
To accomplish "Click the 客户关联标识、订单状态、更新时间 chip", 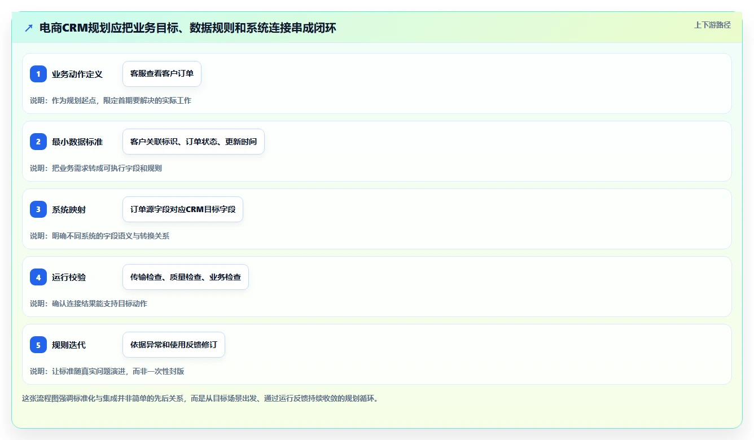I will (x=194, y=142).
